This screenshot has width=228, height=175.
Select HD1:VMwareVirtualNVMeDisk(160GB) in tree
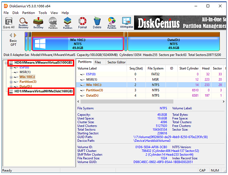[x=44, y=91]
